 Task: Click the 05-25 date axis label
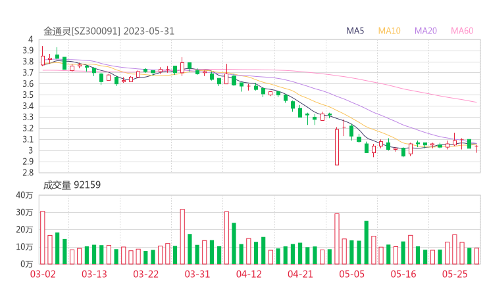pos(455,274)
